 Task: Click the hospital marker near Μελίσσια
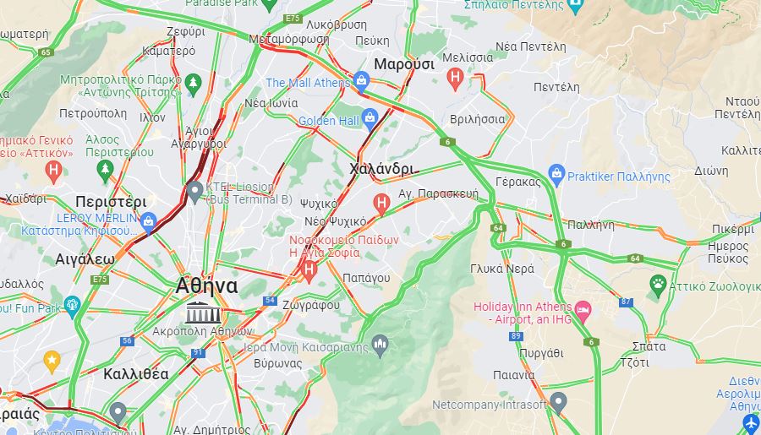click(455, 79)
